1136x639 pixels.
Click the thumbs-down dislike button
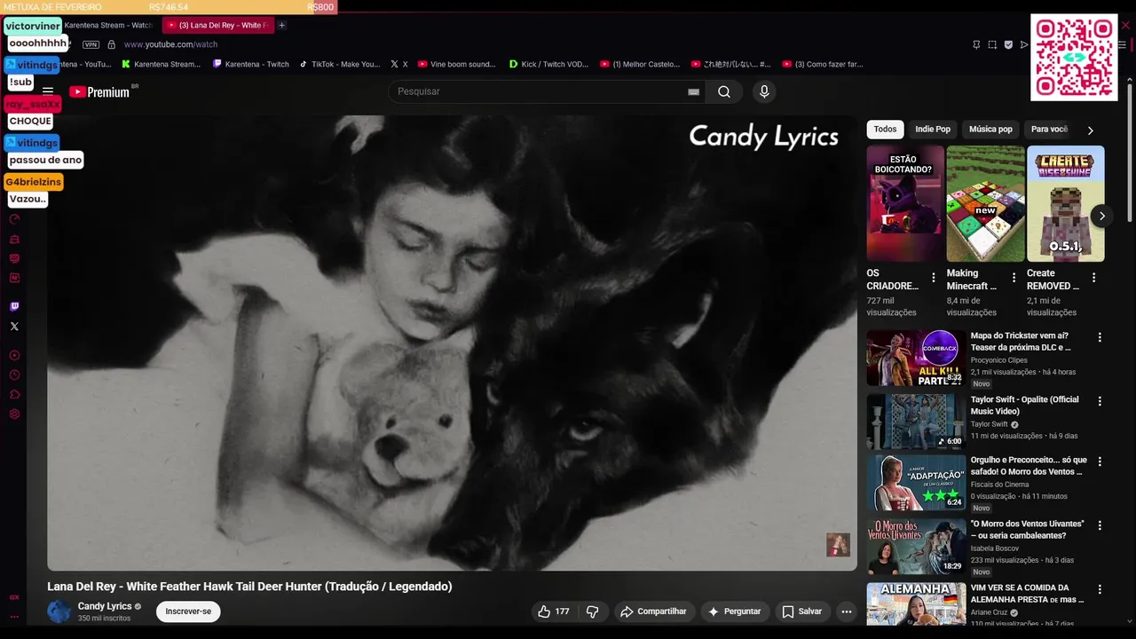click(593, 611)
